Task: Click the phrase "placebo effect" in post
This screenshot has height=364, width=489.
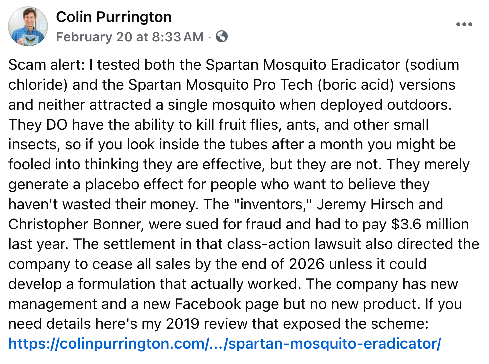Action: point(129,184)
